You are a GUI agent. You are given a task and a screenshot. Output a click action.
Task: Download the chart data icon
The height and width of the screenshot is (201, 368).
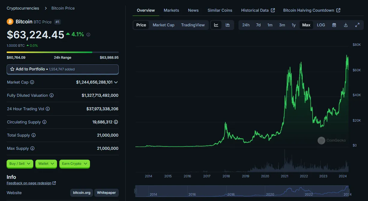pyautogui.click(x=346, y=25)
